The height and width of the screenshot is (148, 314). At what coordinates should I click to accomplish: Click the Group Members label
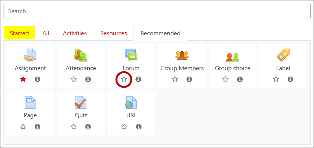pos(182,68)
